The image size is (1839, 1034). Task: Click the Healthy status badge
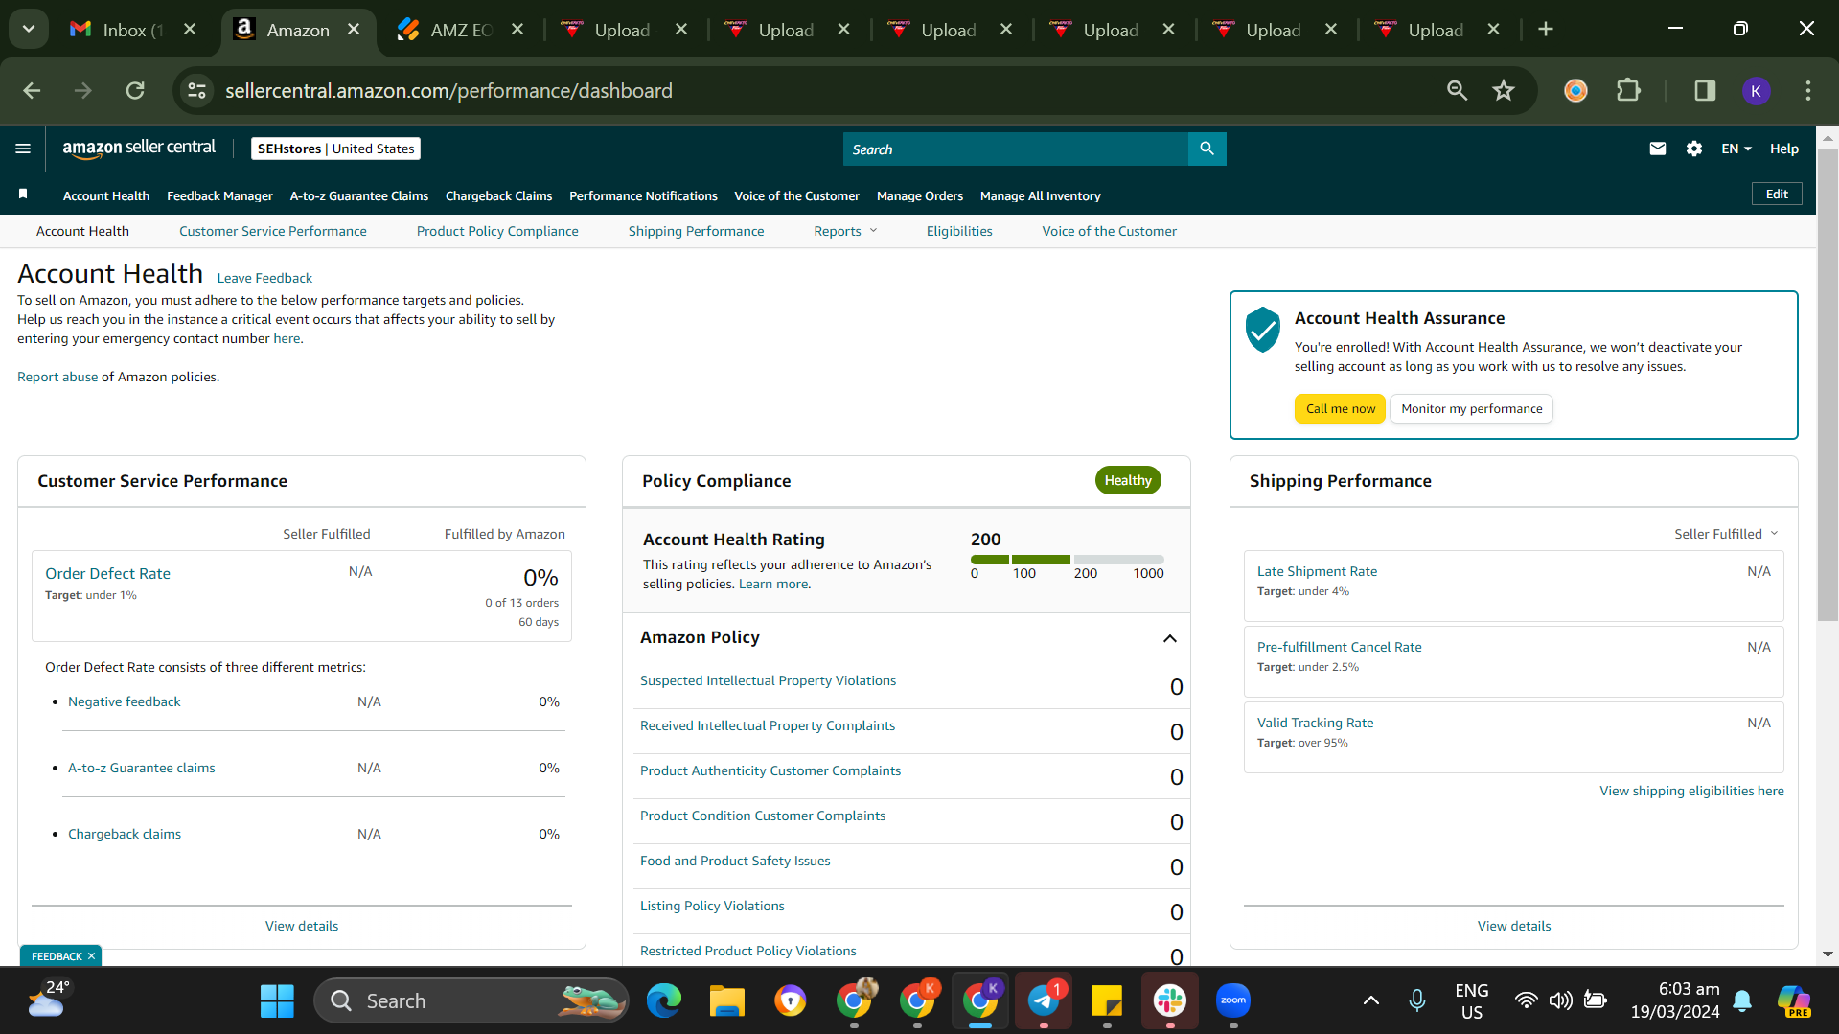1127,480
